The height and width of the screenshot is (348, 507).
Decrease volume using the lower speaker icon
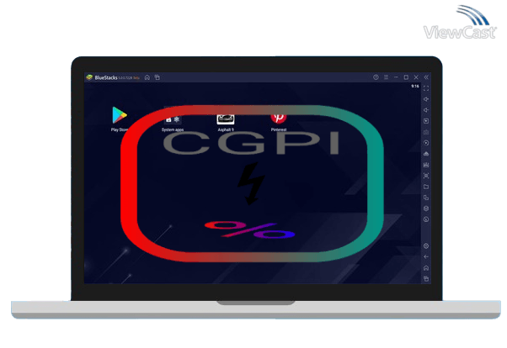(x=426, y=110)
